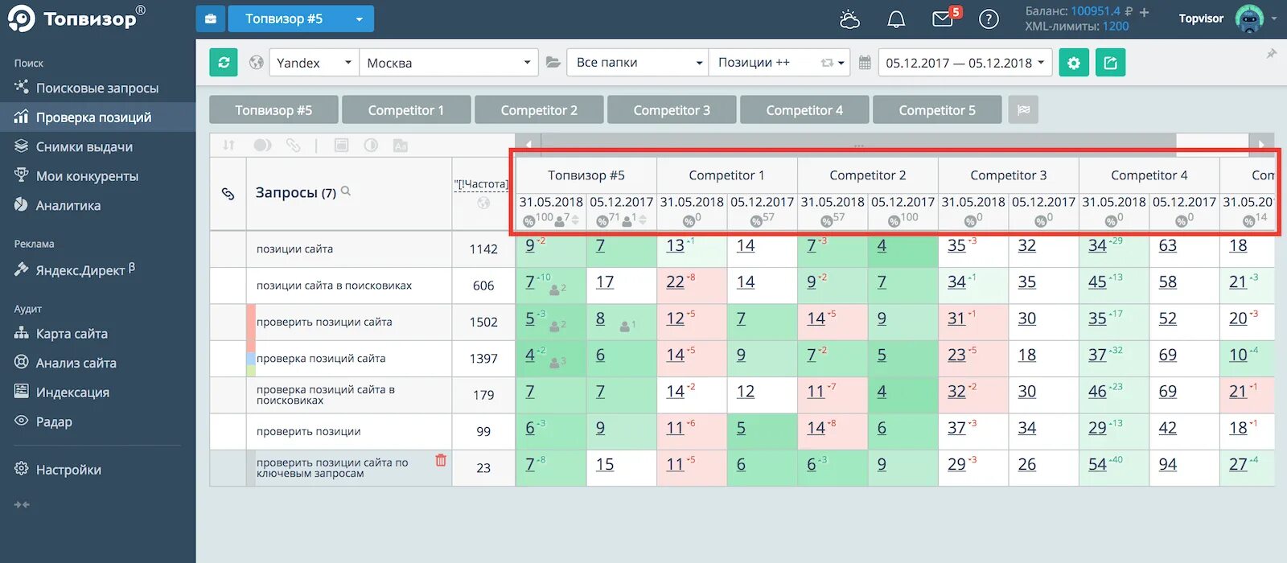This screenshot has height=563, width=1287.
Task: Click the globe search engine icon
Action: [256, 63]
